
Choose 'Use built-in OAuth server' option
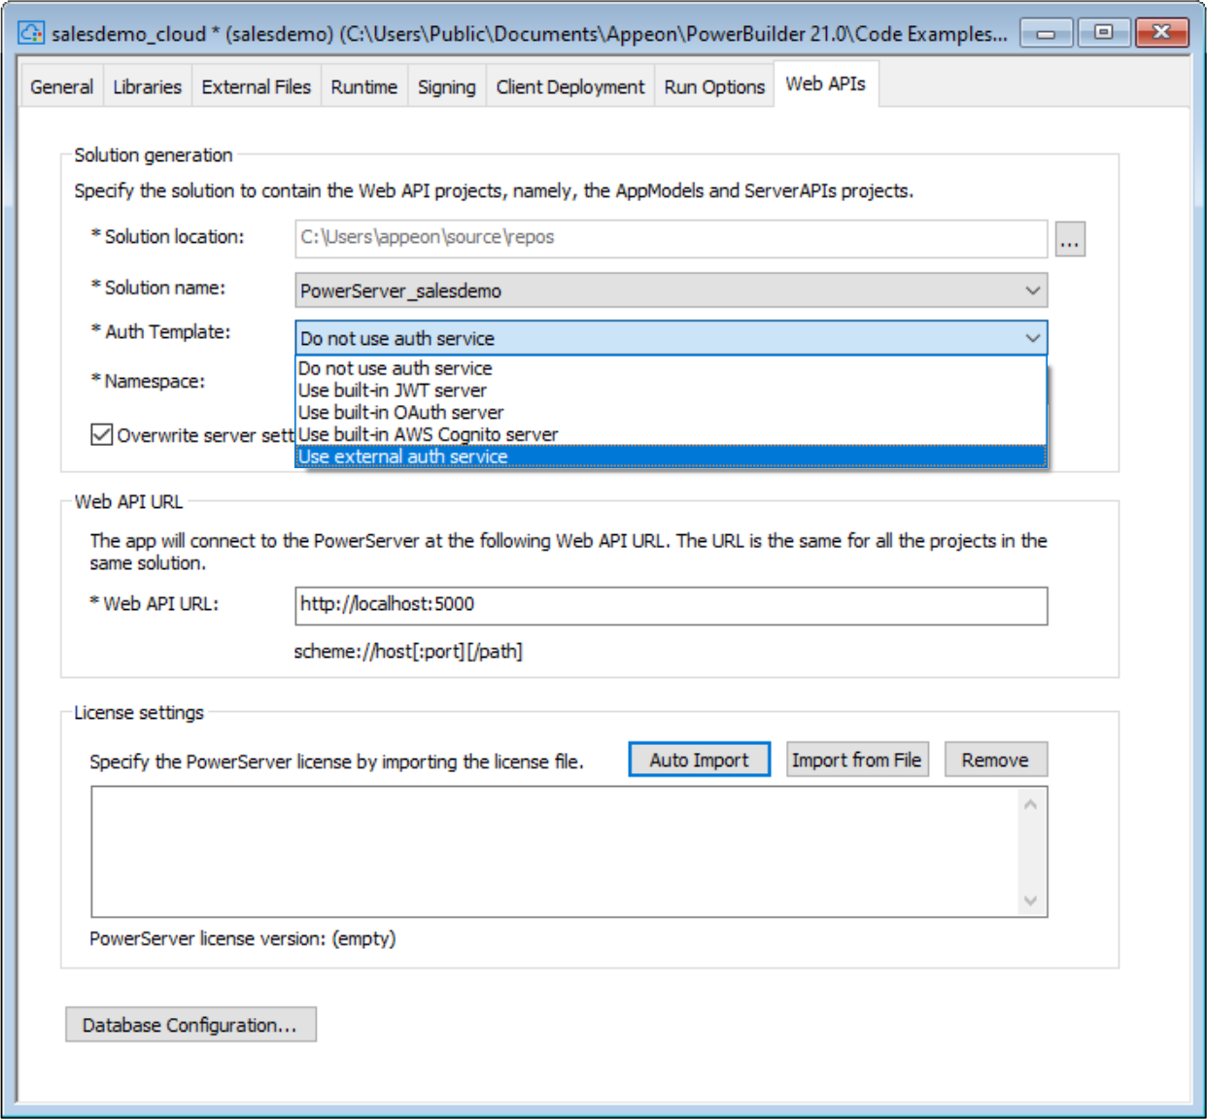coord(671,413)
